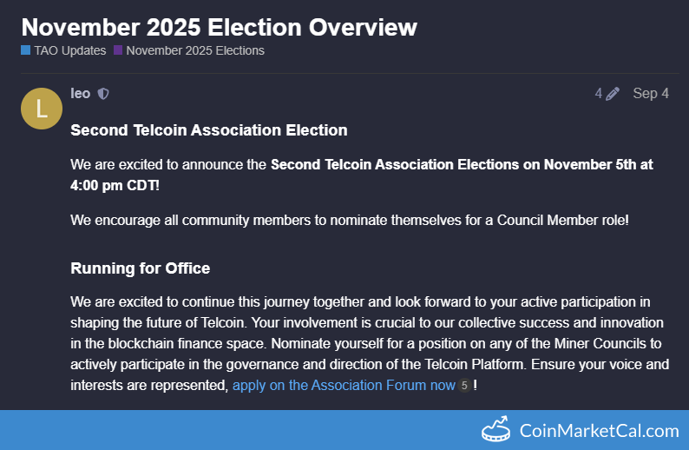Click the leo user avatar
This screenshot has width=689, height=450.
point(41,108)
